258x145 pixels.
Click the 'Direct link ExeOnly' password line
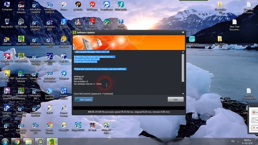pyautogui.click(x=93, y=94)
